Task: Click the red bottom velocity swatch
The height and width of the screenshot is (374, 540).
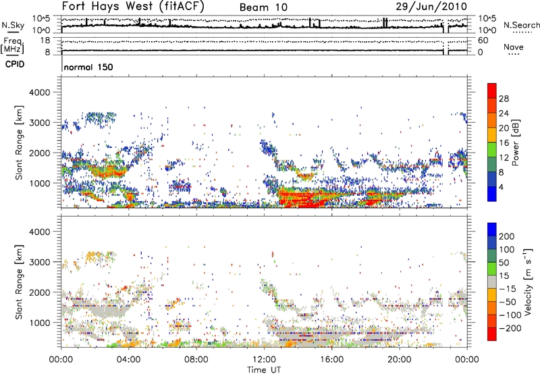Action: pos(492,334)
